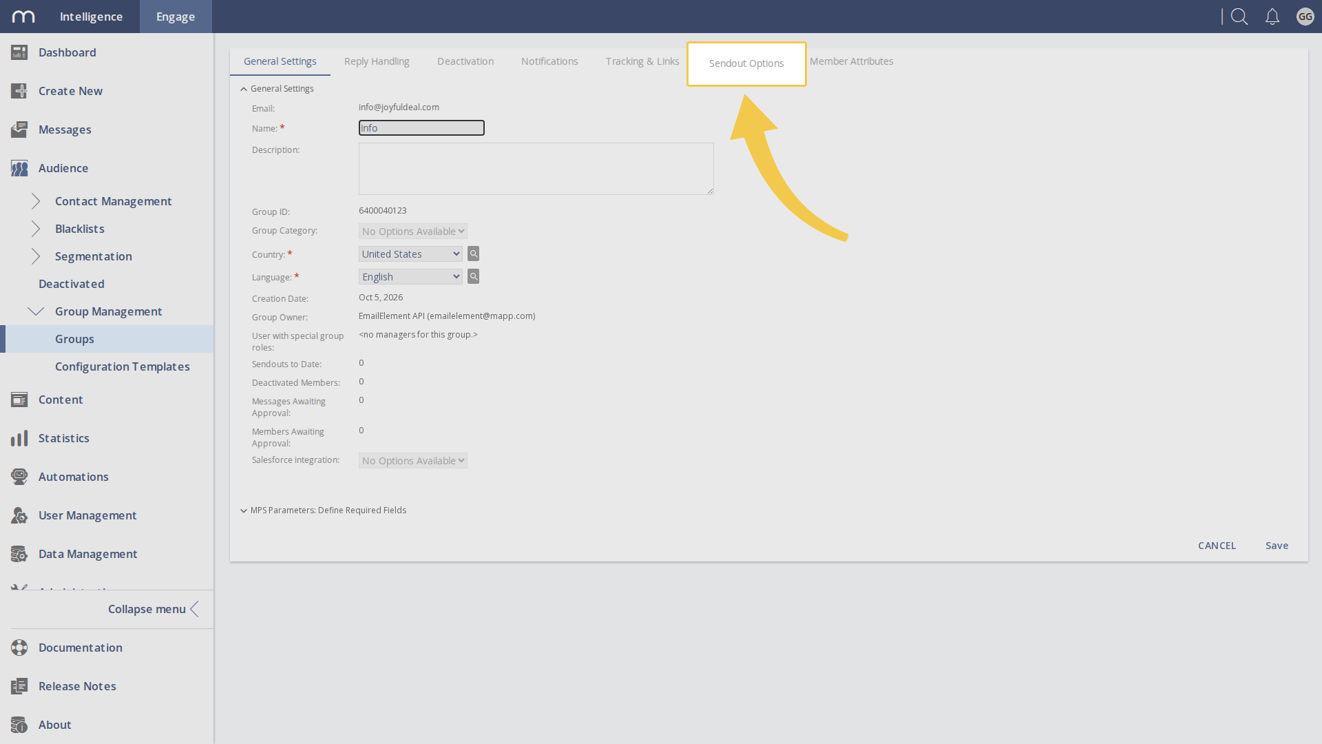Click the search icon next to Country
This screenshot has height=744, width=1322.
(474, 254)
